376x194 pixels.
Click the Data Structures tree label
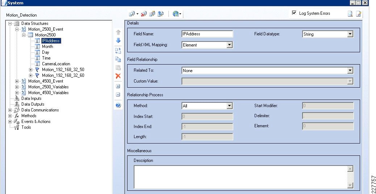point(35,23)
